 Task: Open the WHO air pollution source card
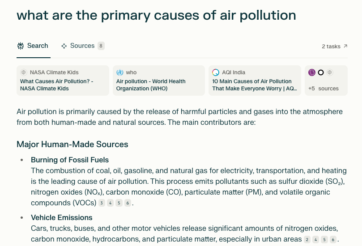158,81
